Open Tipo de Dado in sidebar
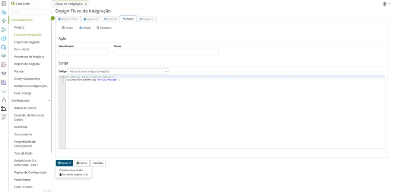 pos(24,153)
